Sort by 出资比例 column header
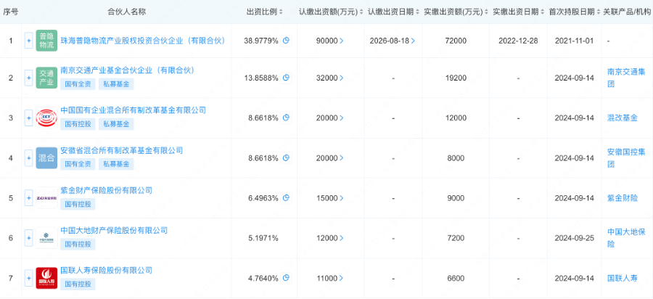 point(264,12)
